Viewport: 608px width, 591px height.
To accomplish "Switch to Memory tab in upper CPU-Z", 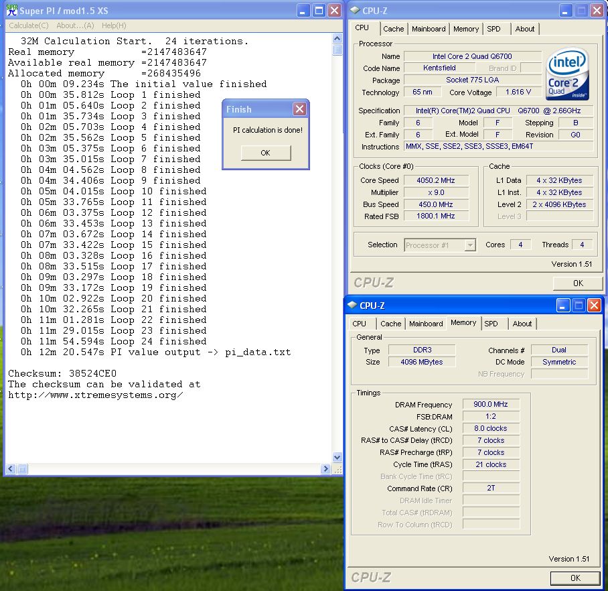I will pyautogui.click(x=465, y=29).
